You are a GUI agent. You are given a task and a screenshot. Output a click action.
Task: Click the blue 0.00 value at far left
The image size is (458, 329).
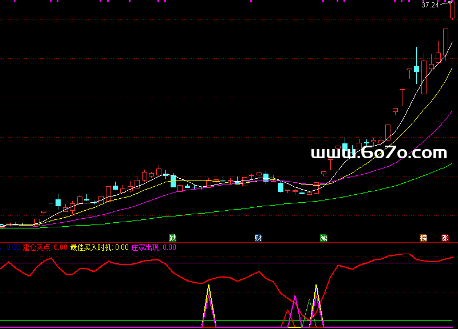[11, 247]
